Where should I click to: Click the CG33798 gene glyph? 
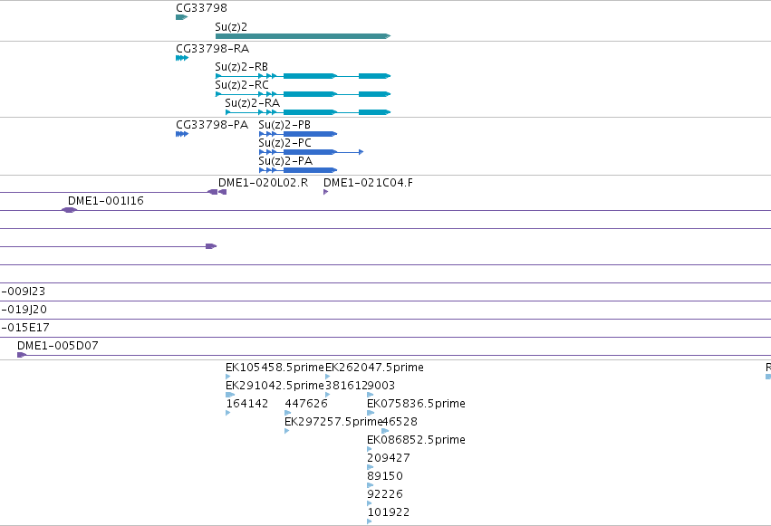coord(181,17)
